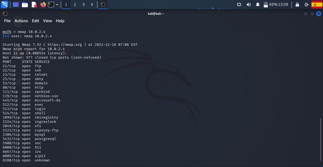Click the 5432/tcp postgresql row

point(29,139)
